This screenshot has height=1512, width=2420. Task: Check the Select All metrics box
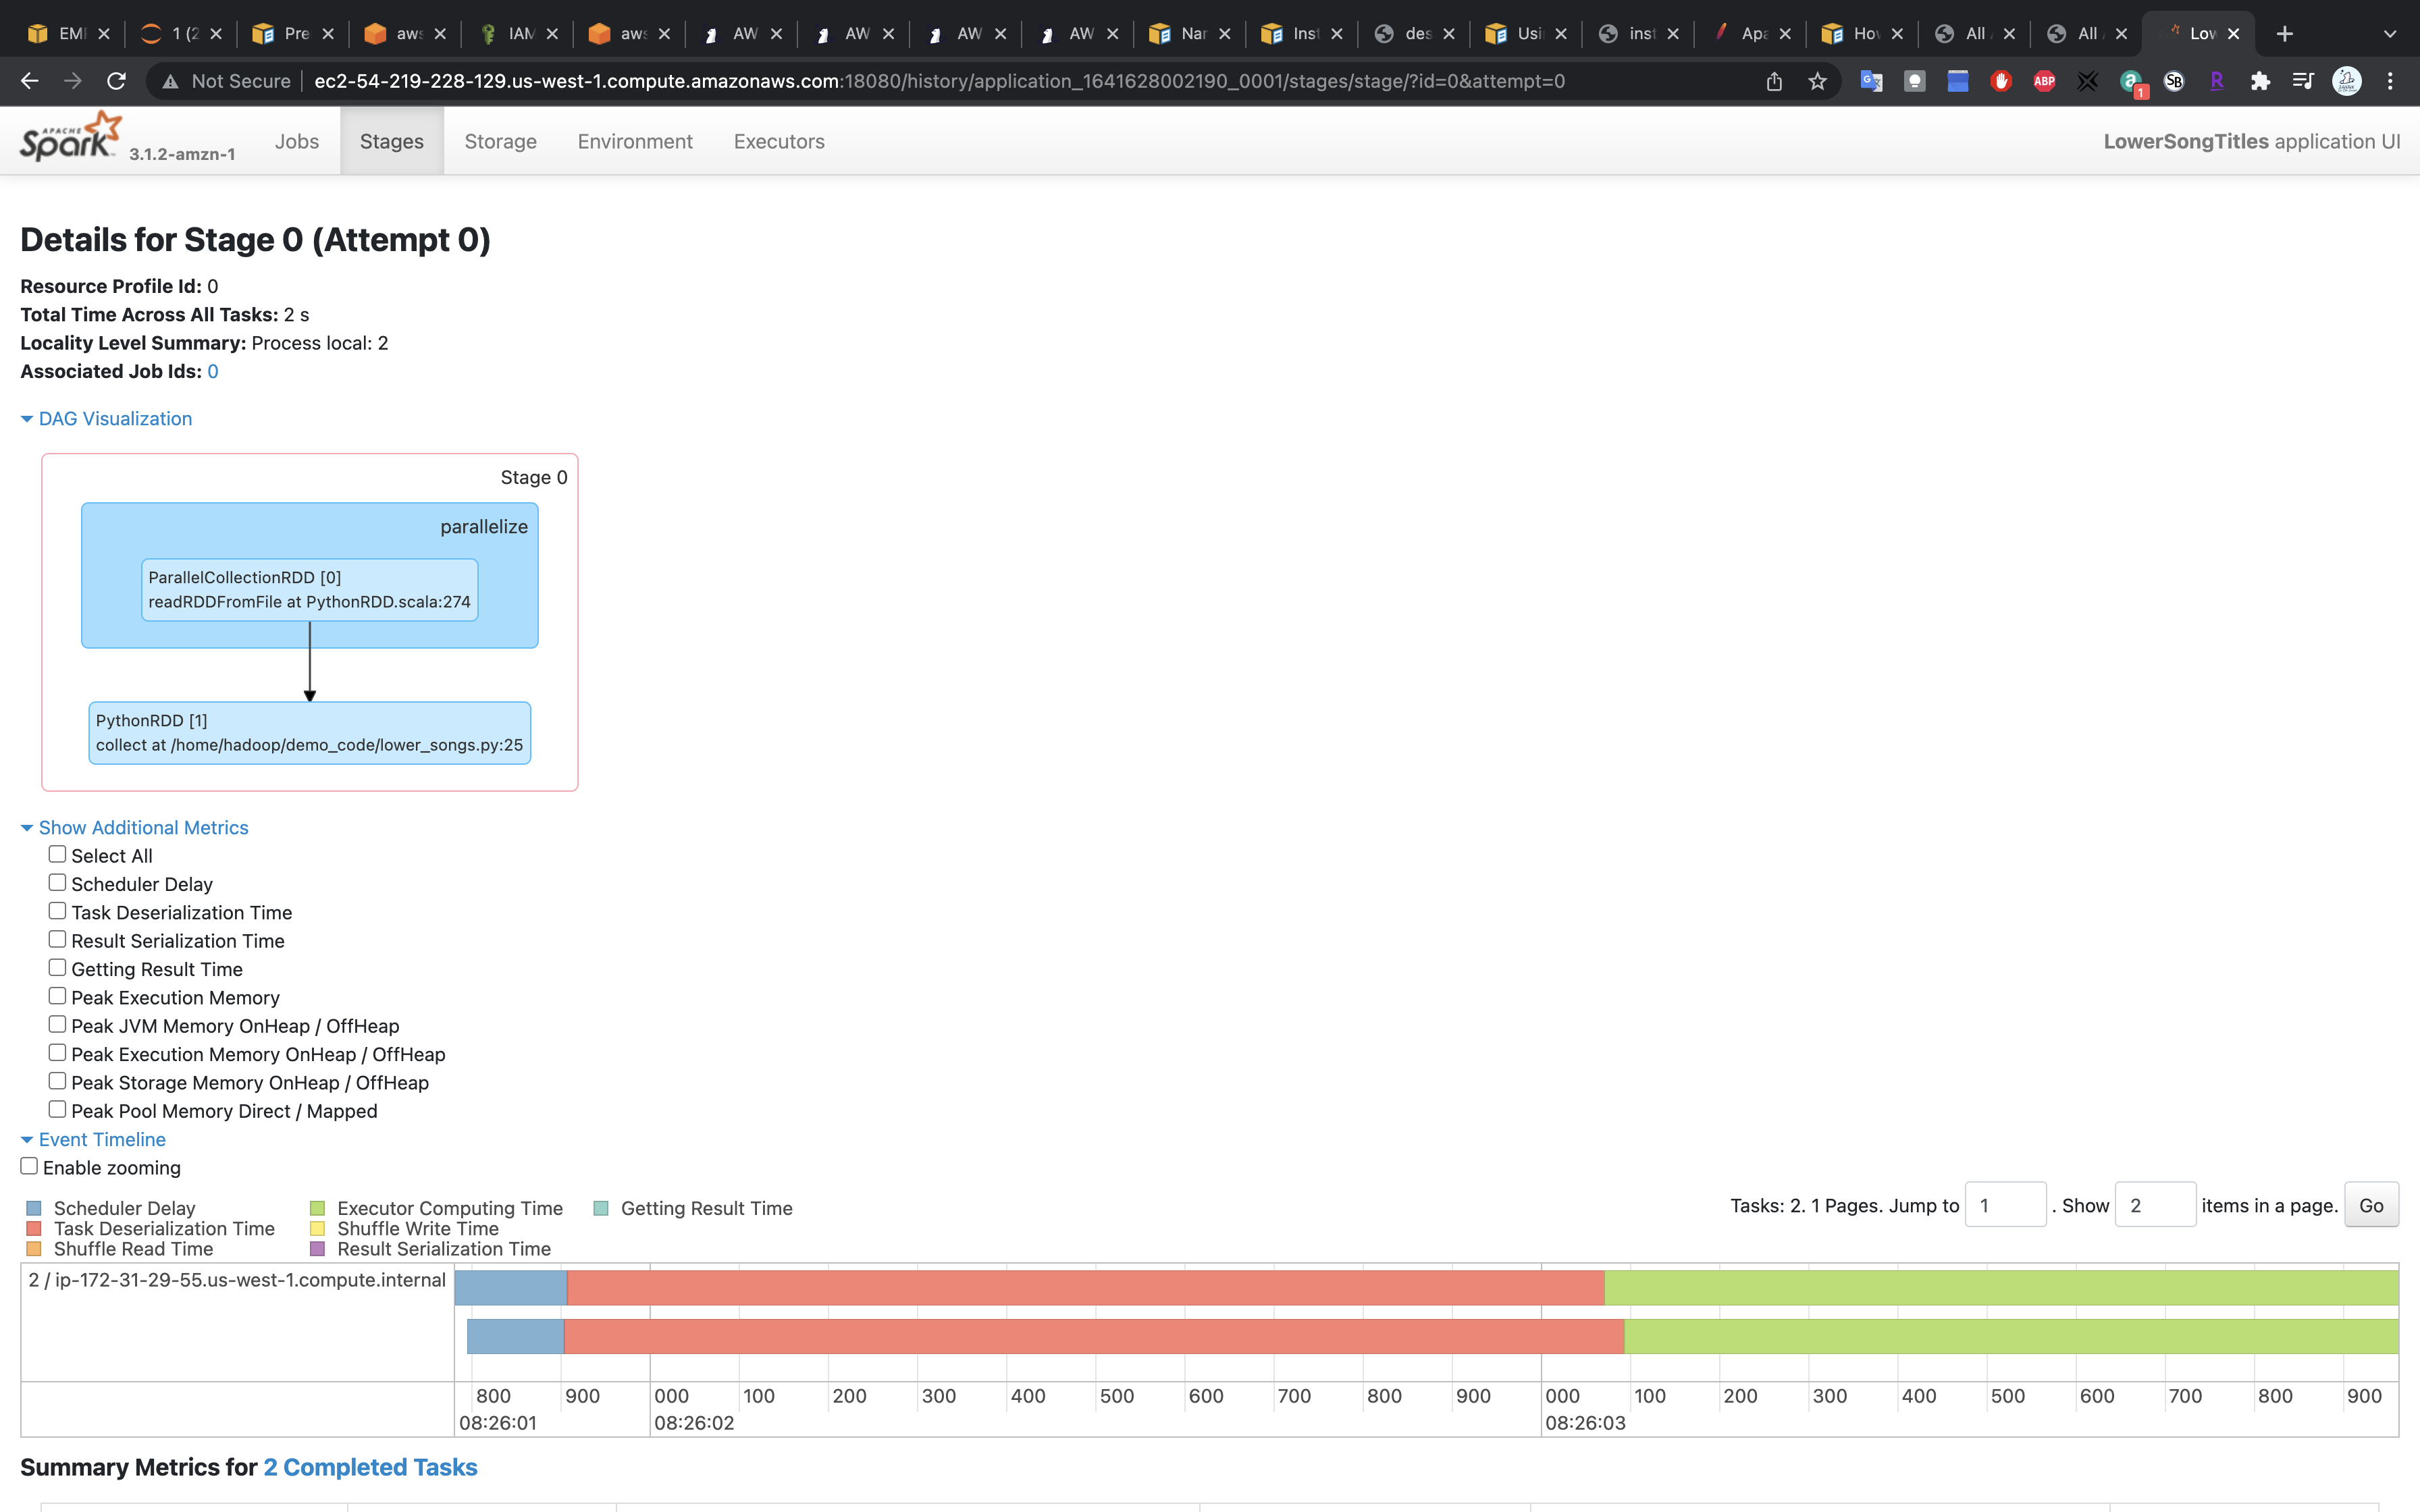click(58, 855)
